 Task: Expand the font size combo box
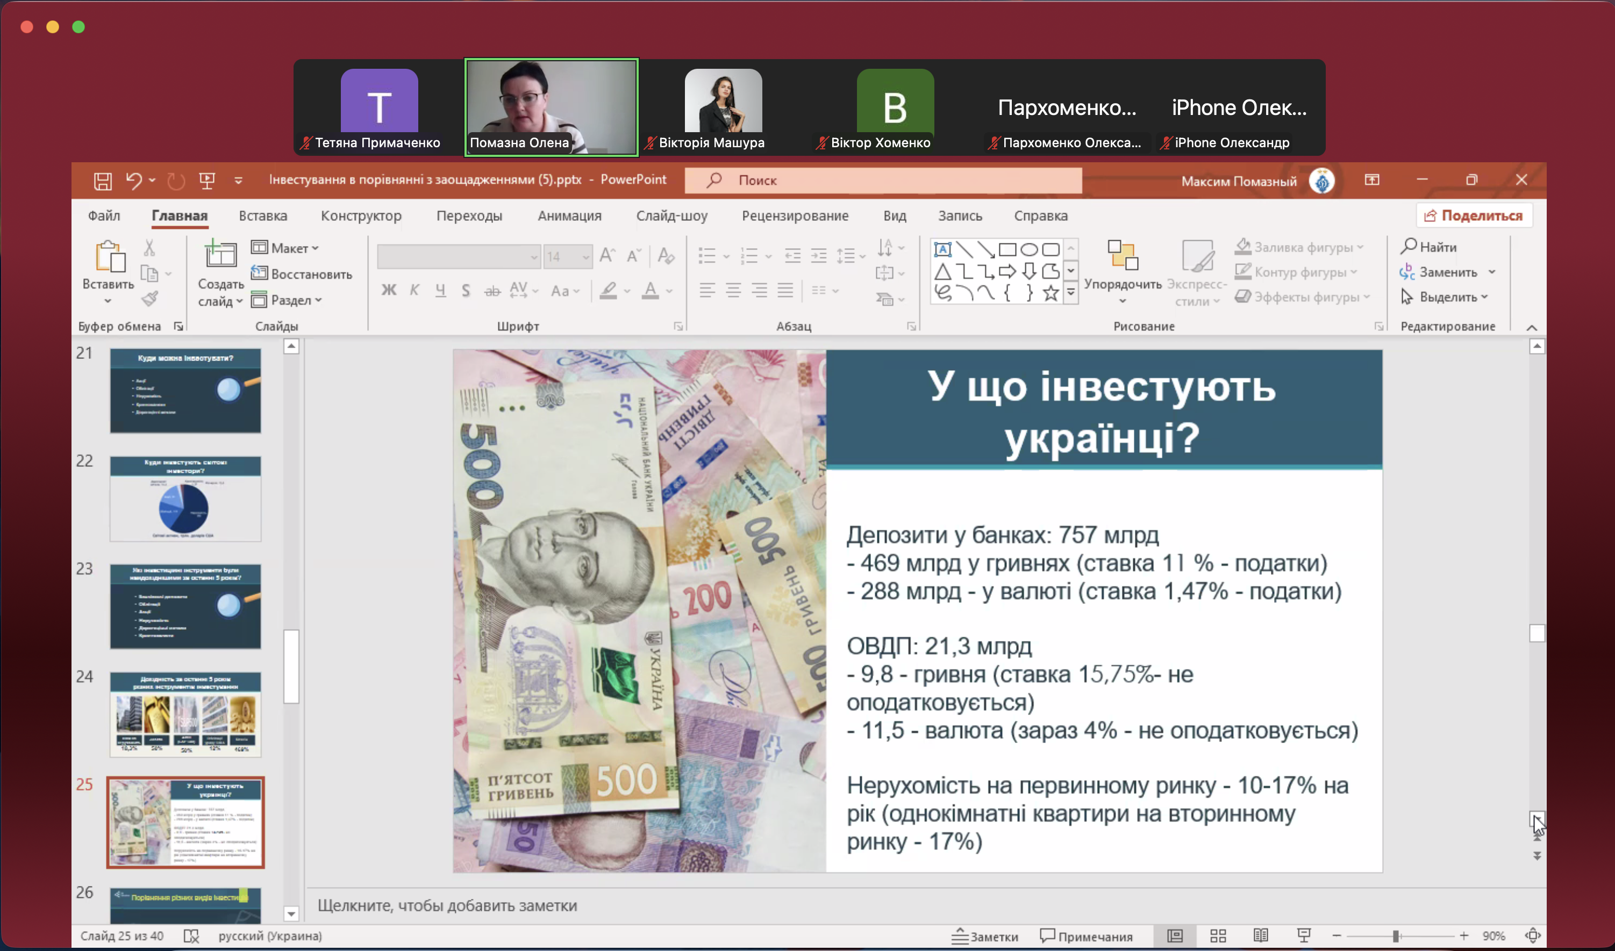tap(585, 257)
